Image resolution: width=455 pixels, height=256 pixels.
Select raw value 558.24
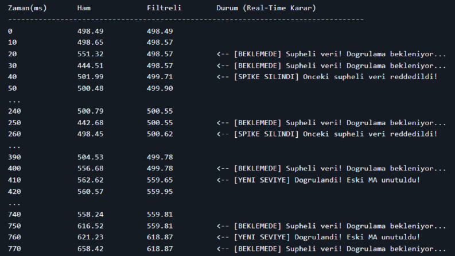tap(90, 215)
